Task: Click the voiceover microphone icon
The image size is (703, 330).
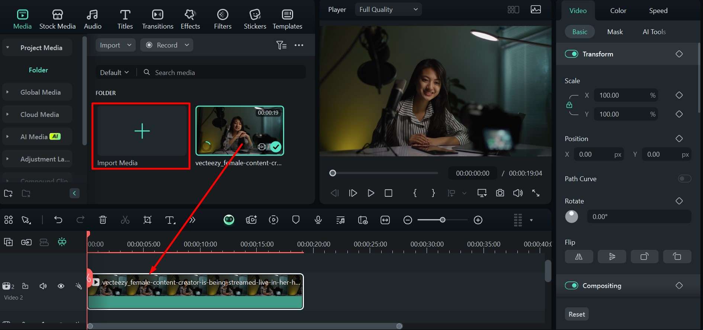Action: pyautogui.click(x=318, y=220)
